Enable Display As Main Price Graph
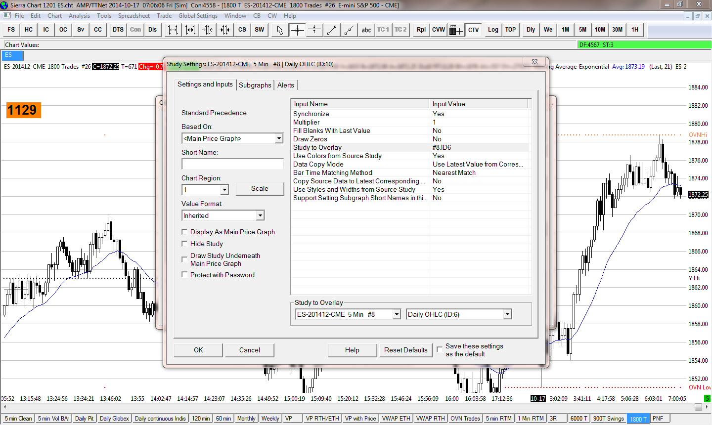 click(x=184, y=232)
